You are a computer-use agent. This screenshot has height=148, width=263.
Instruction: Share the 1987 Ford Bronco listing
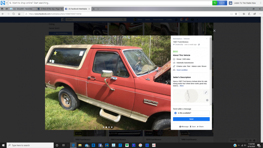coord(200,127)
